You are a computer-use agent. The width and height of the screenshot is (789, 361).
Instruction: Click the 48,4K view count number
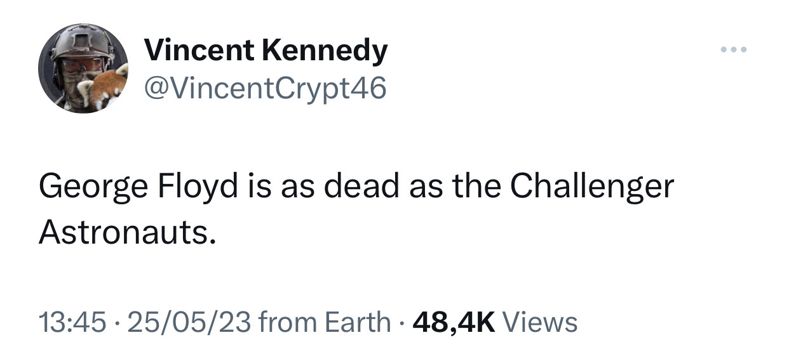(x=454, y=322)
